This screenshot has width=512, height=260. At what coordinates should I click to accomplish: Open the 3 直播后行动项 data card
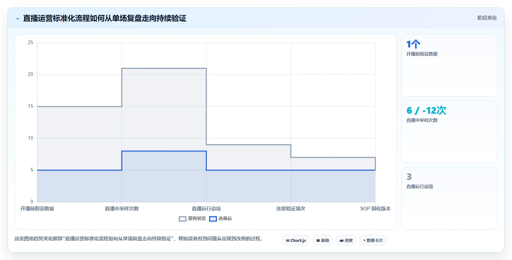tap(449, 198)
